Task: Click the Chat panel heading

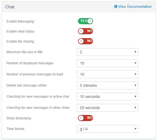Action: point(10,7)
